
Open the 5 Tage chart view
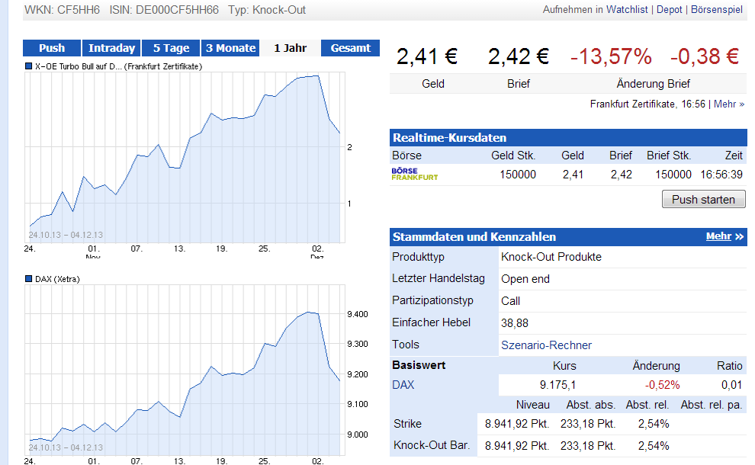(x=170, y=47)
